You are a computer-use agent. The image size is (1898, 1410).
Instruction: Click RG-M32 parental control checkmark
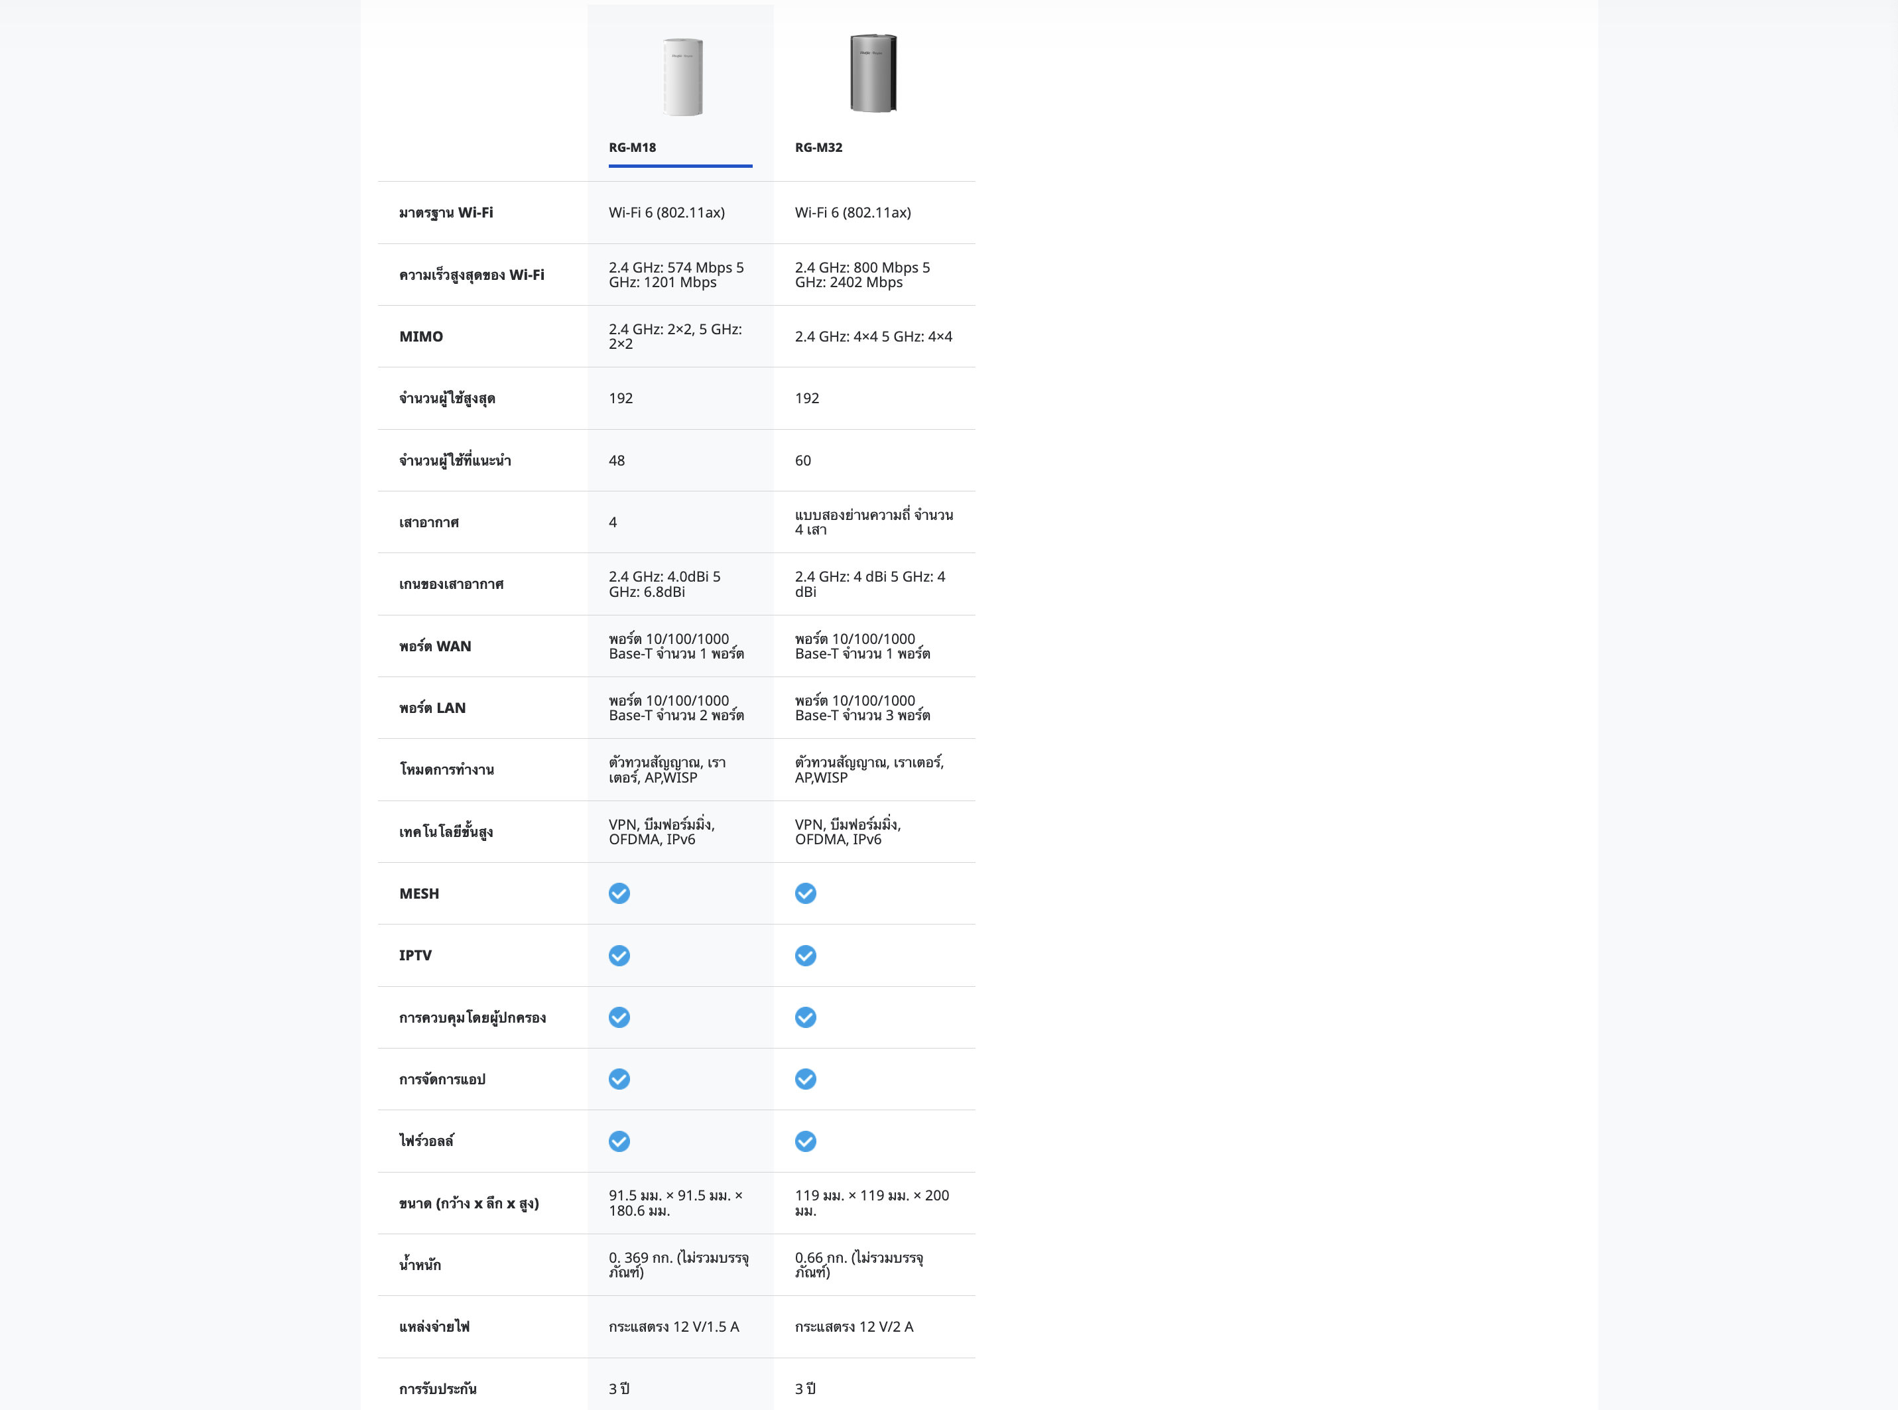805,1017
